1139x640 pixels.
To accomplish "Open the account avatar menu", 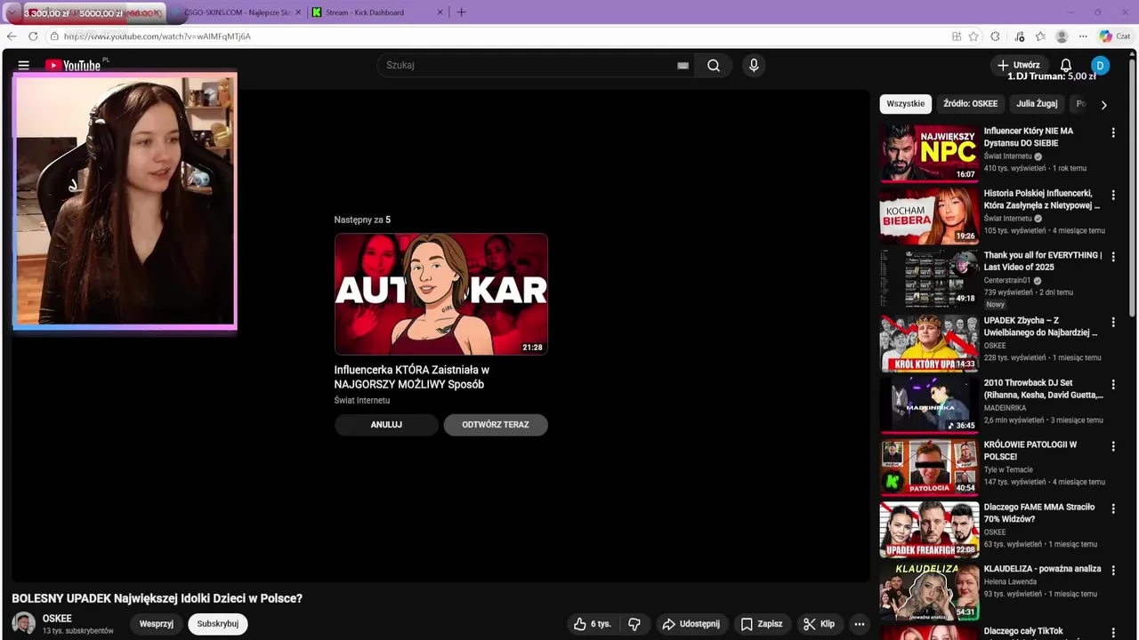I will [x=1101, y=65].
